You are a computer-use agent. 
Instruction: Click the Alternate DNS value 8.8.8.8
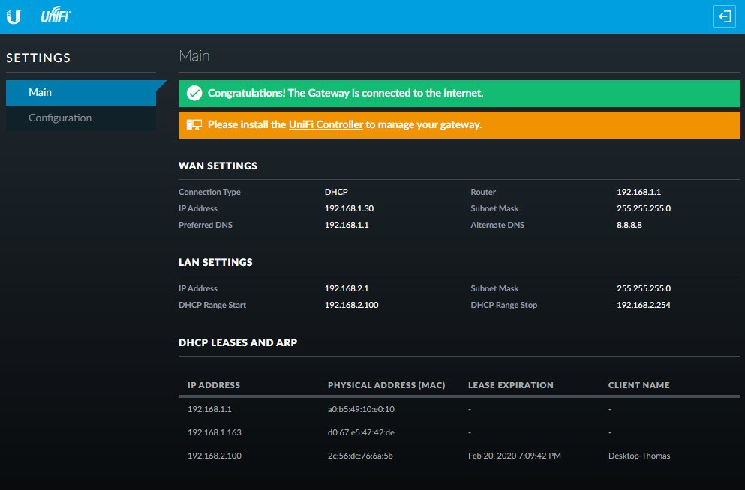tap(629, 225)
